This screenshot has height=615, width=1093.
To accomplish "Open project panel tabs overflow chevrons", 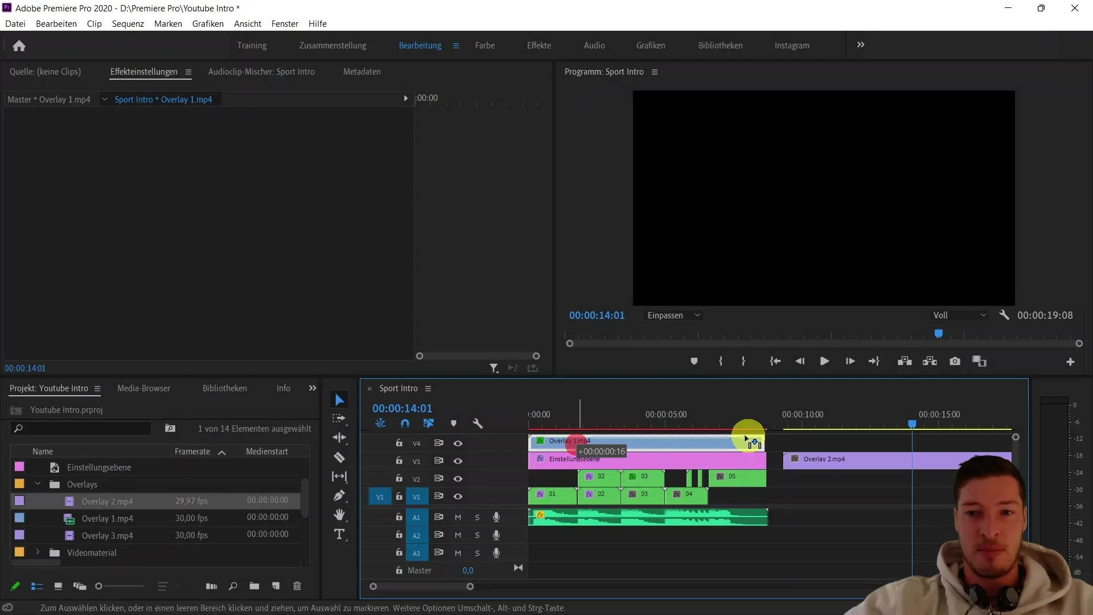I will pos(313,388).
